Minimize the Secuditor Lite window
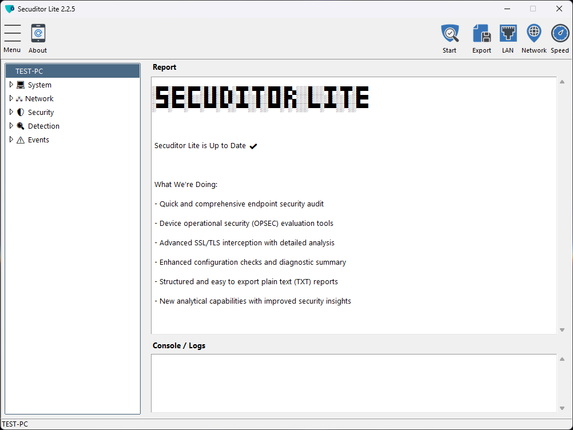Screen dimensions: 573x430 [x=507, y=9]
